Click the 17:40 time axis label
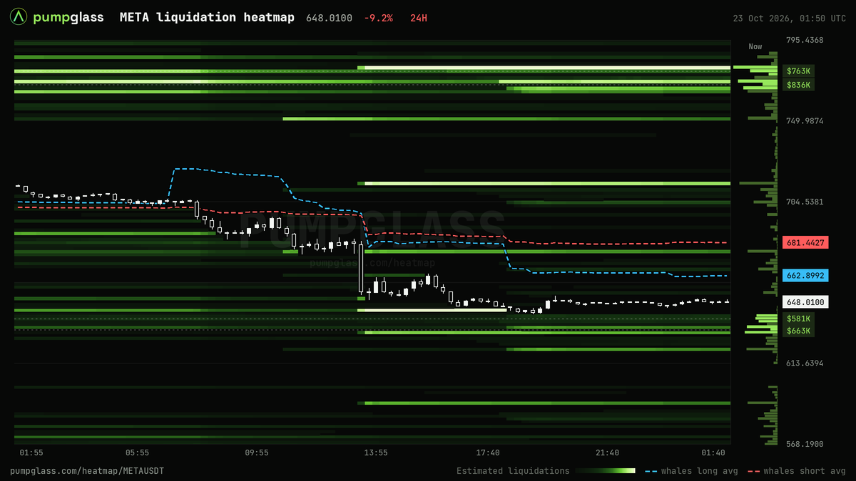Image resolution: width=856 pixels, height=481 pixels. point(488,452)
